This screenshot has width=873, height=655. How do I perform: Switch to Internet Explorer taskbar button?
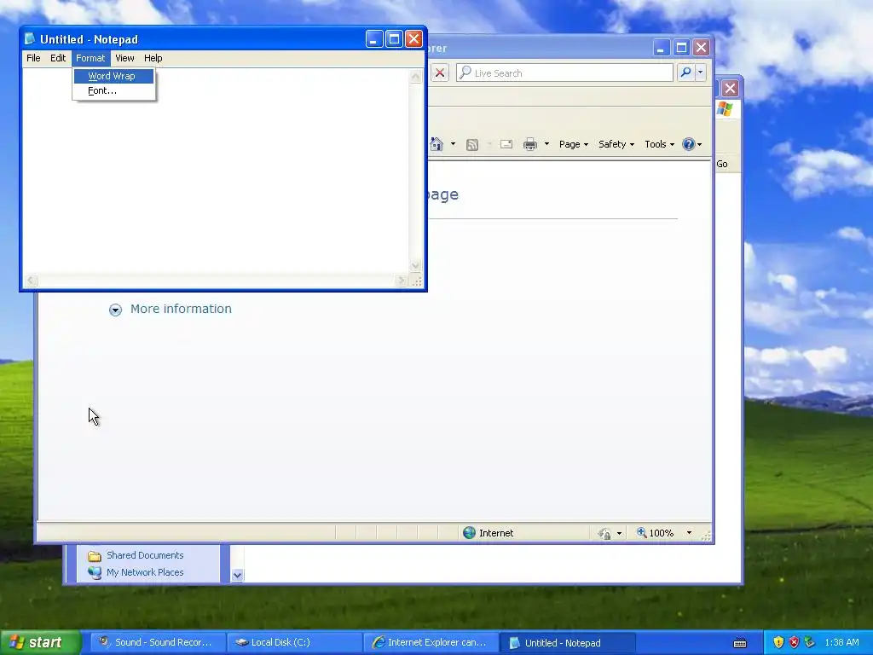click(x=430, y=643)
